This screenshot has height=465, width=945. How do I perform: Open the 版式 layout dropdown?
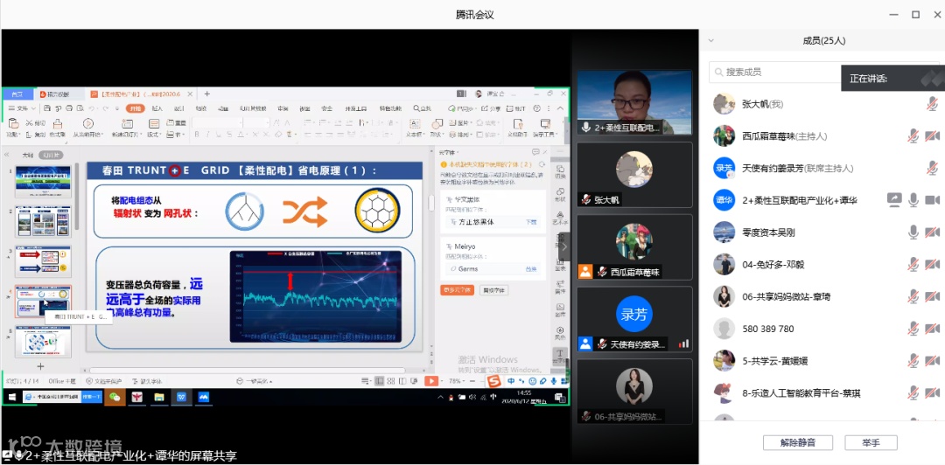point(154,135)
